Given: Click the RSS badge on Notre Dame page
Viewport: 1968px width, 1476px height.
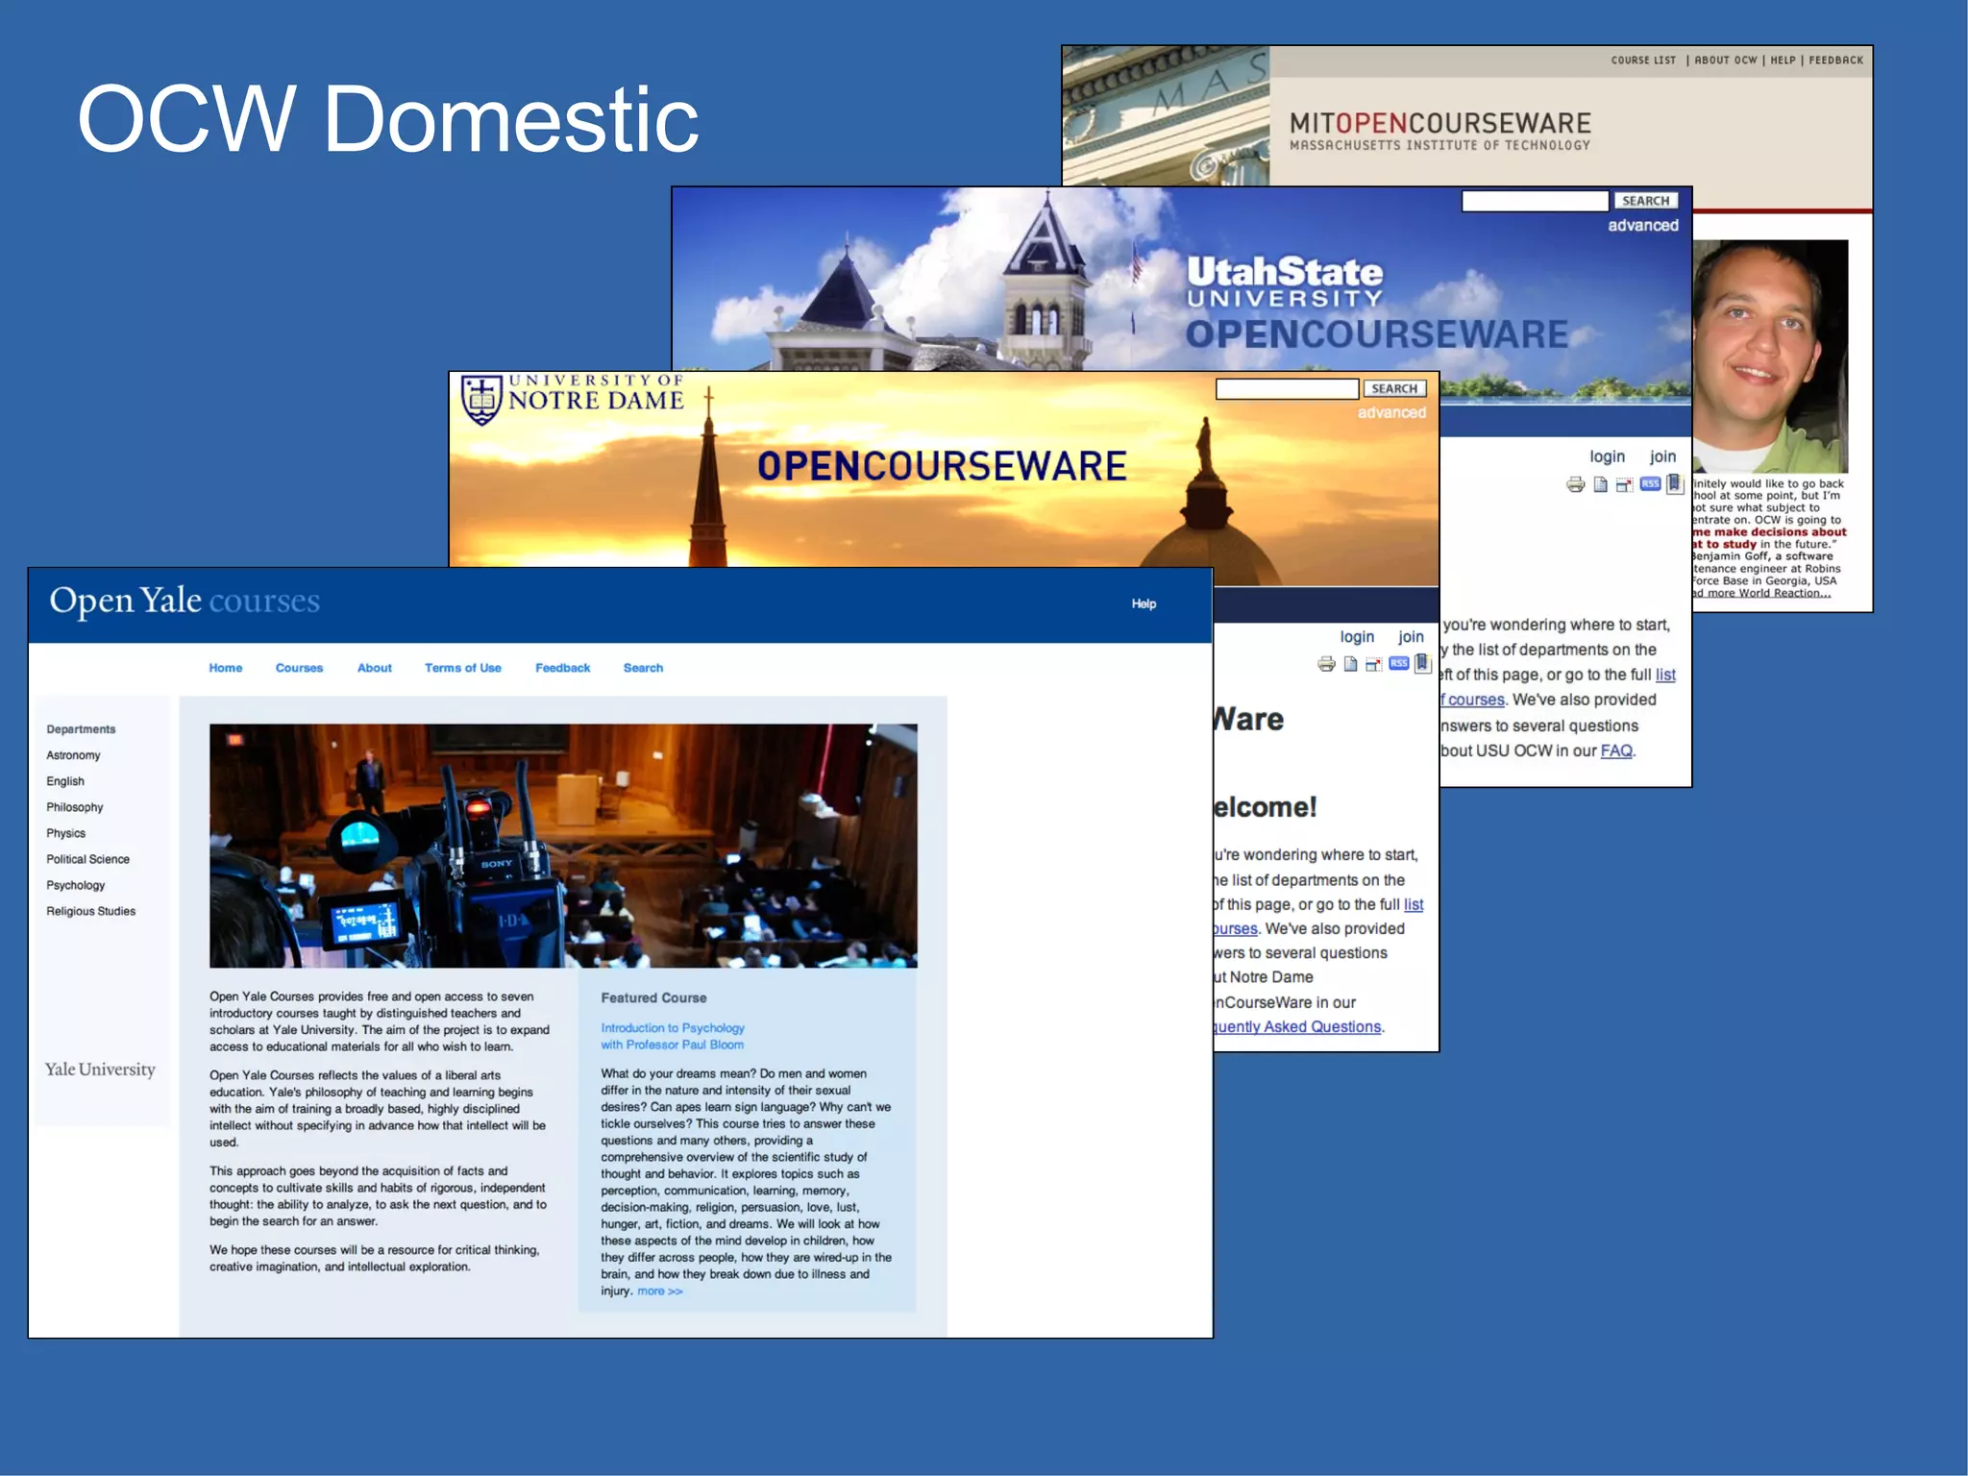Looking at the screenshot, I should 1399,663.
